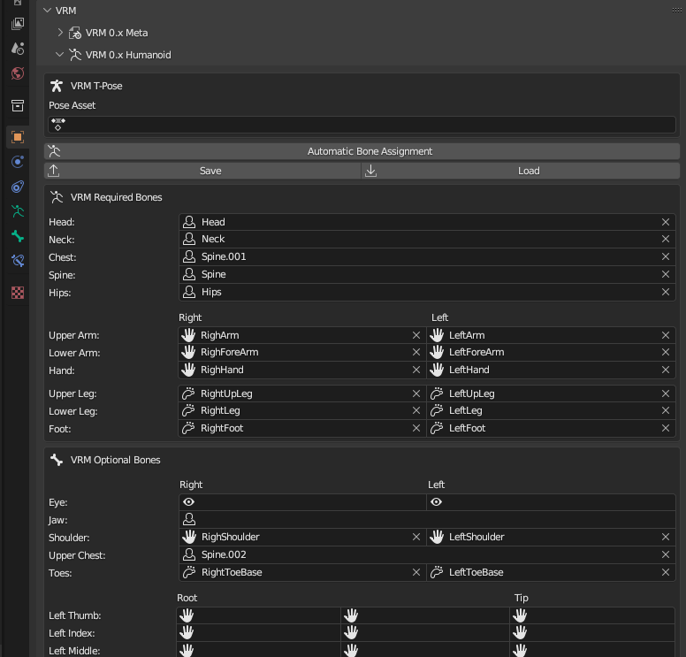Click the Left Eye bone field

[x=551, y=502]
